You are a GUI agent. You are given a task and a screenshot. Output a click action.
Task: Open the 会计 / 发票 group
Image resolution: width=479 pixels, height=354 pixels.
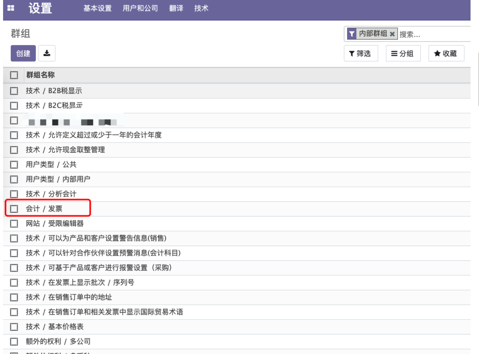(x=44, y=209)
